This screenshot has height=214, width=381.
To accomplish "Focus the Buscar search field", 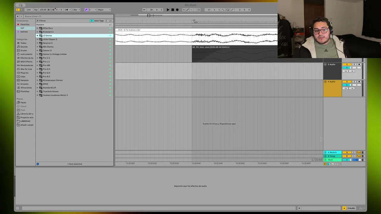I will click(68, 16).
